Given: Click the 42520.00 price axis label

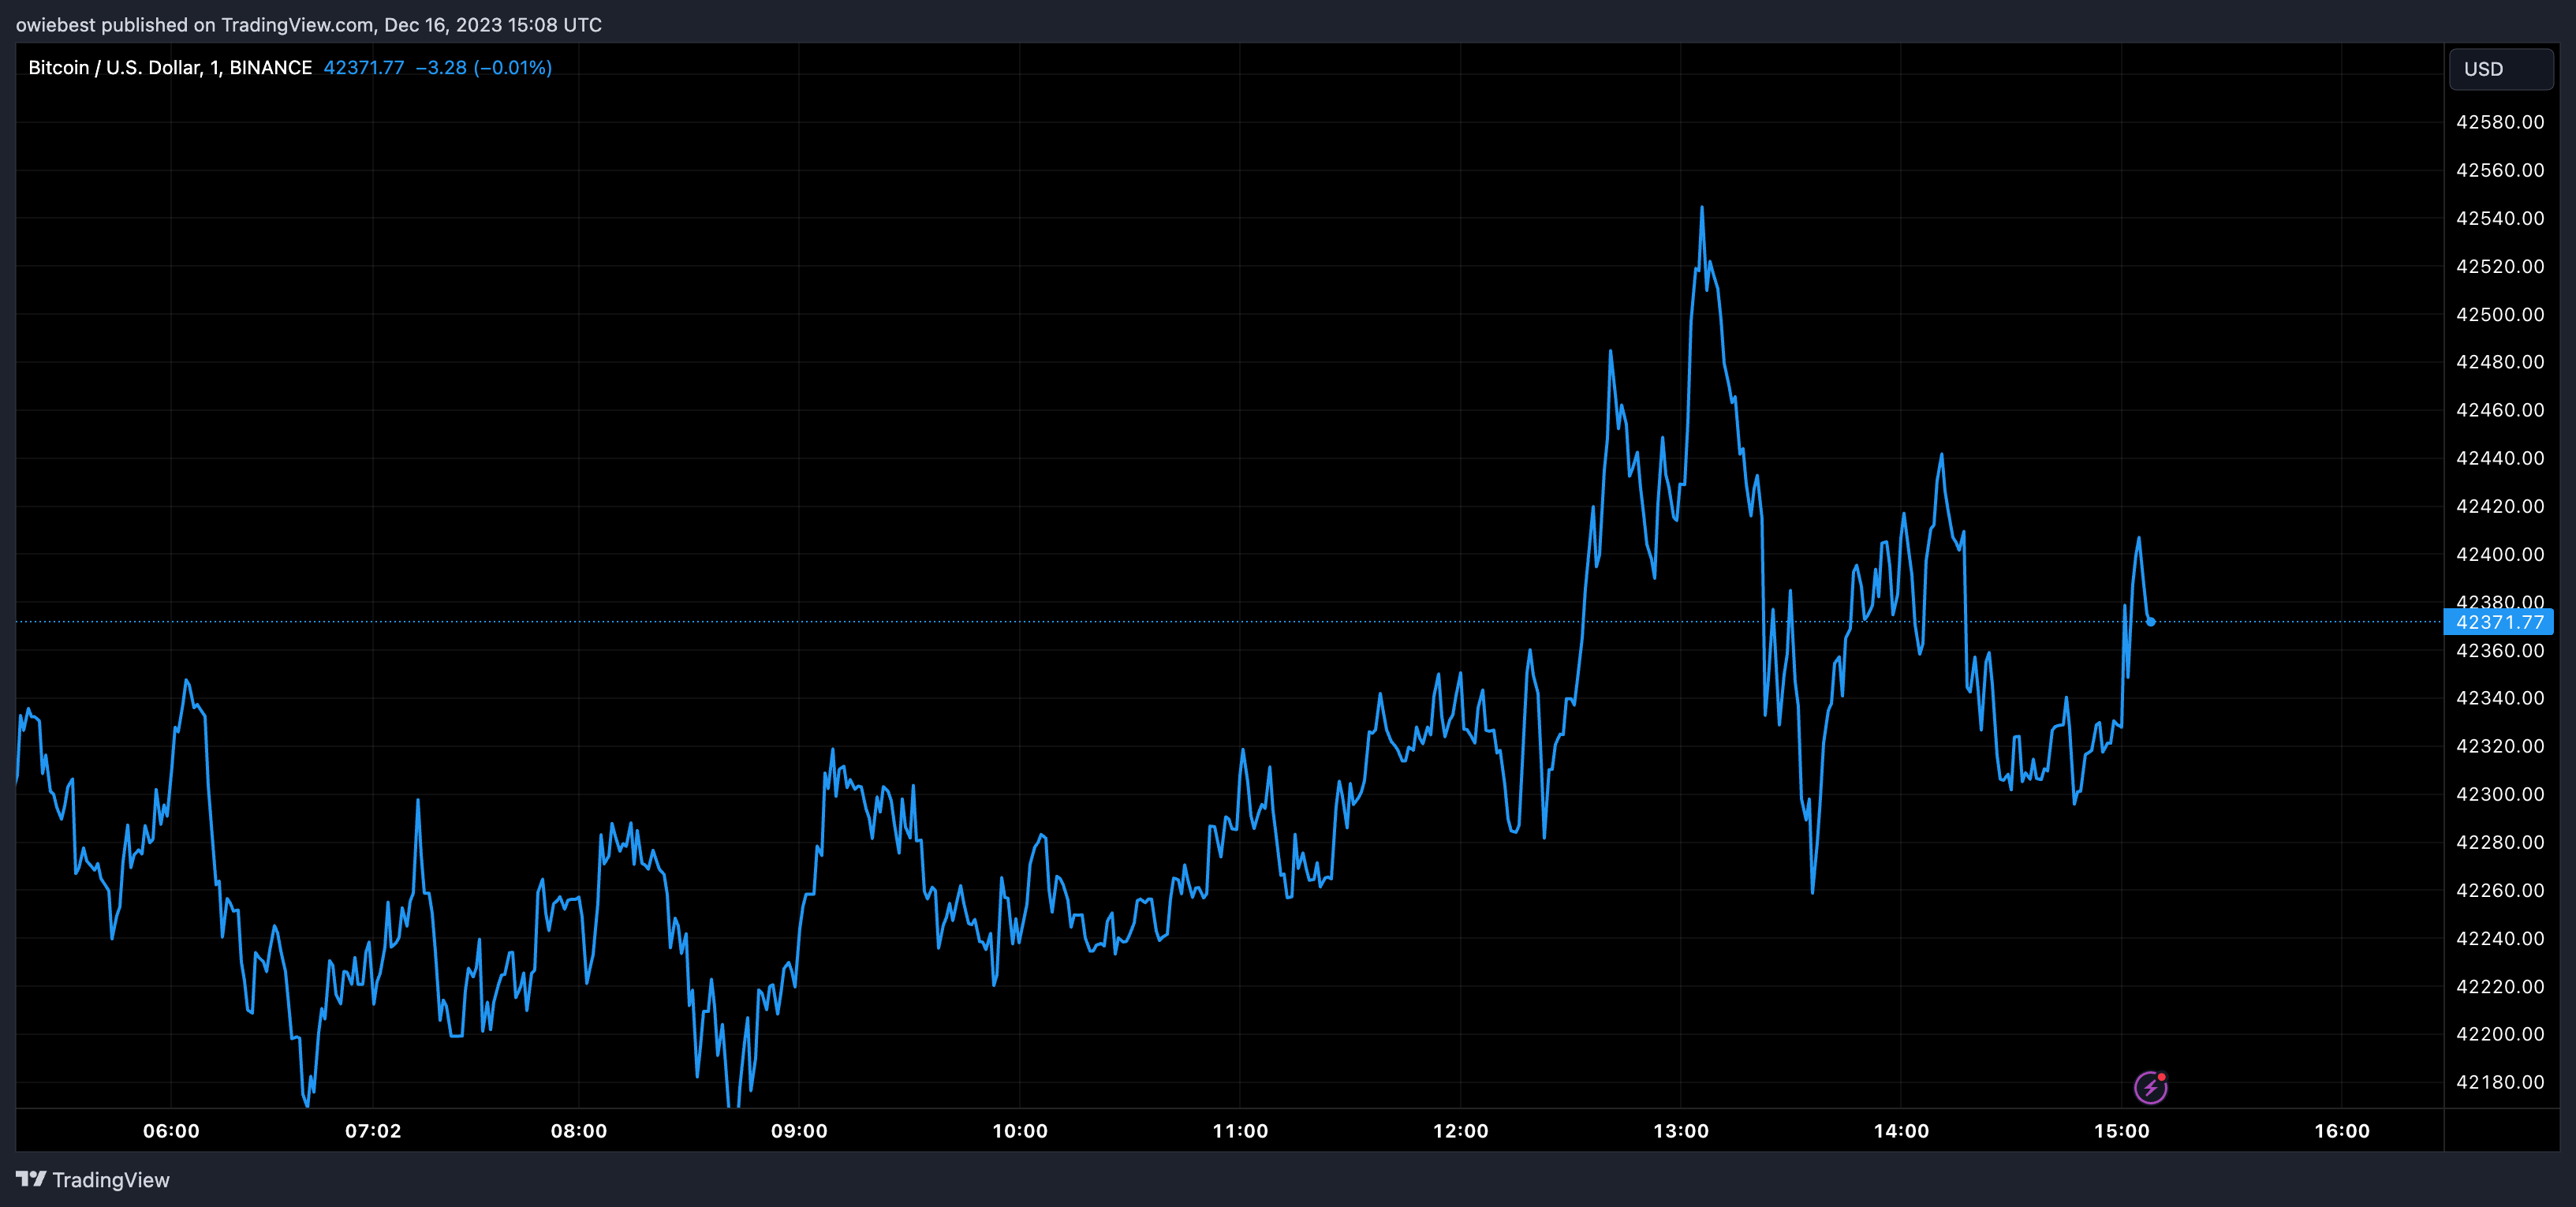Looking at the screenshot, I should click(2500, 266).
